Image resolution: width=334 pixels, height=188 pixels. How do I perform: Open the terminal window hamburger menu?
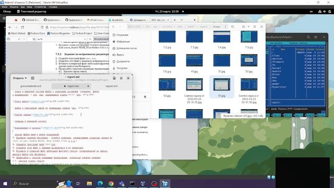(x=316, y=37)
